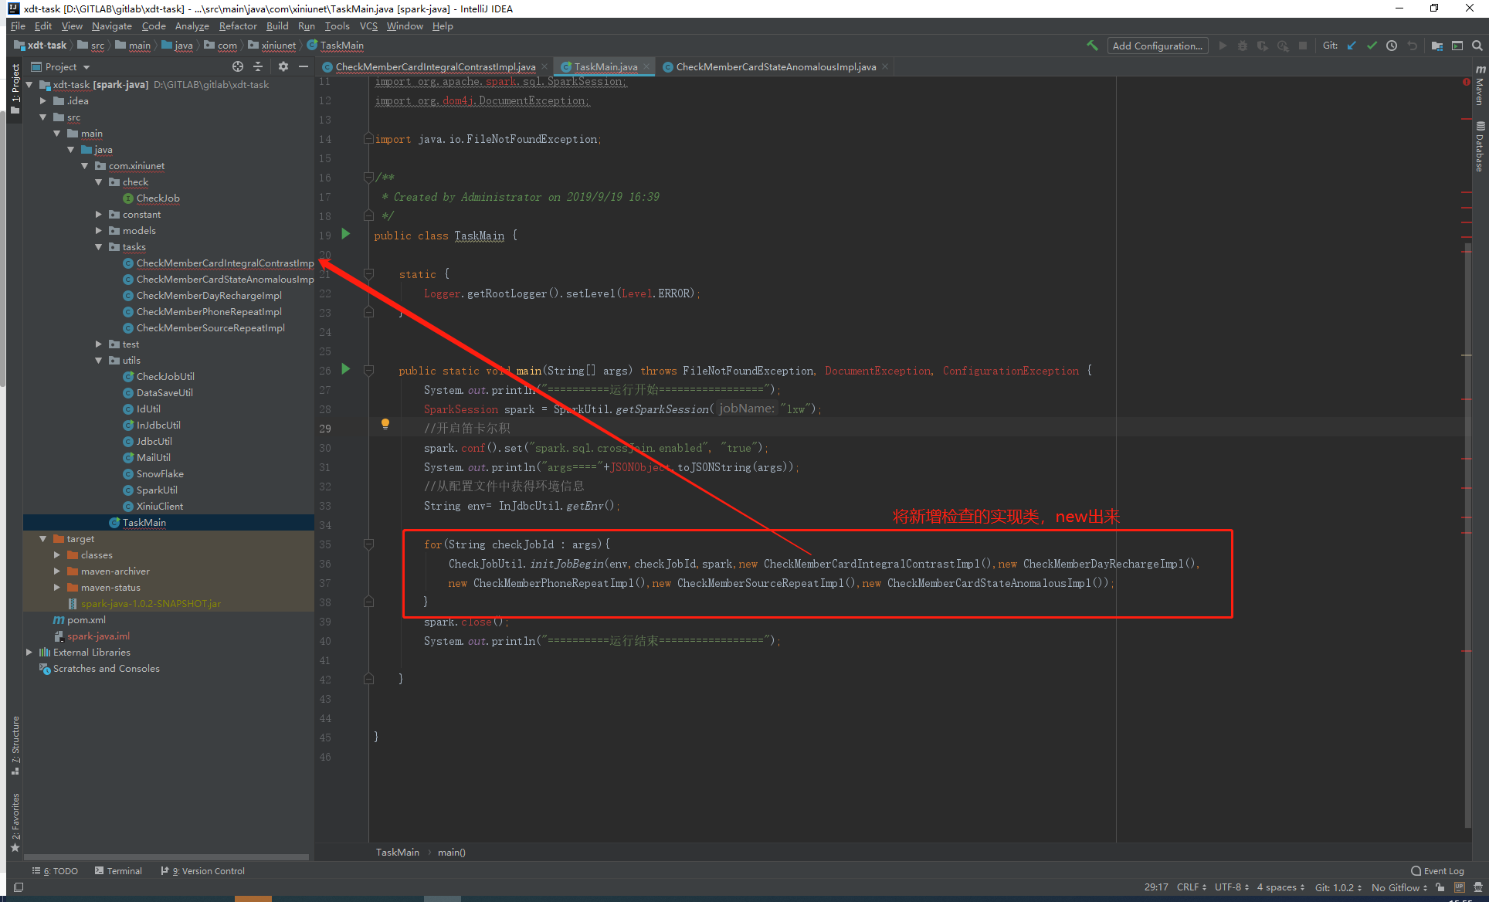This screenshot has width=1489, height=902.
Task: Toggle fold marker on the for loop
Action: [369, 544]
